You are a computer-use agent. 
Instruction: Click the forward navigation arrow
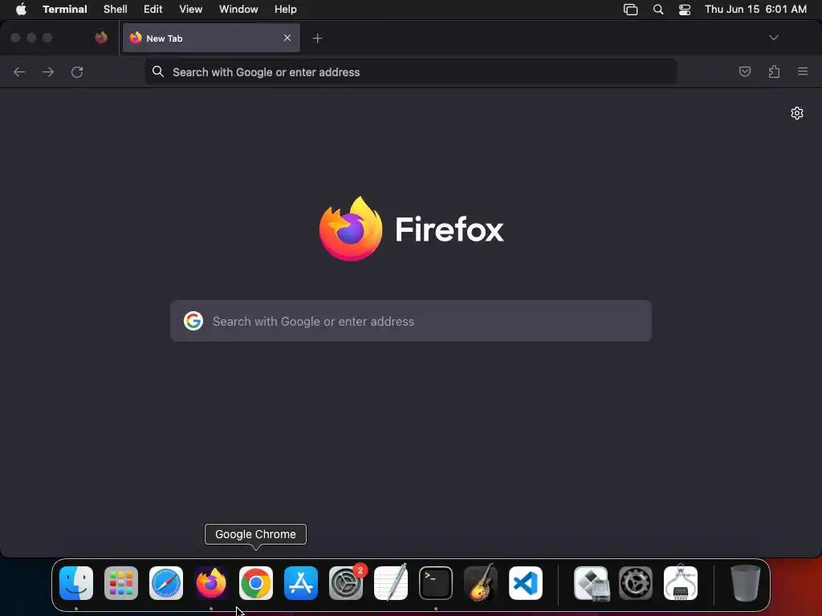coord(48,71)
